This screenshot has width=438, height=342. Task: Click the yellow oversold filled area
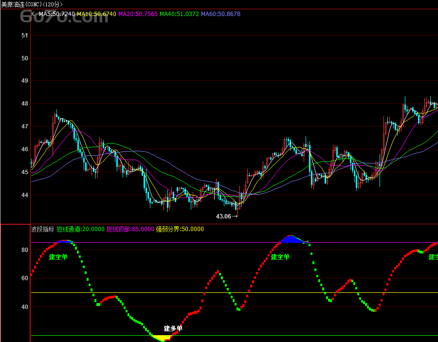[x=162, y=337]
